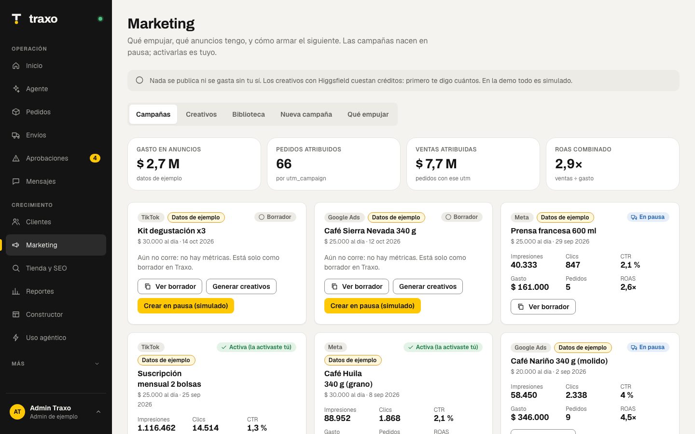Viewport: 695px width, 434px height.
Task: Click Generar creativos on Café Sierra Nevada
Action: 428,286
